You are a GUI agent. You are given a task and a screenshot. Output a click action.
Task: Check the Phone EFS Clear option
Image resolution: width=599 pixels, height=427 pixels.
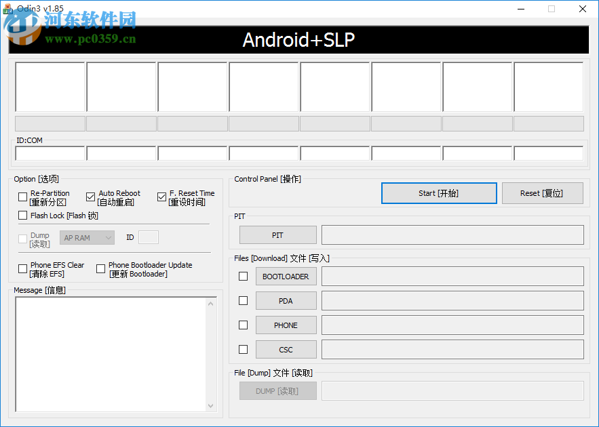tap(22, 268)
